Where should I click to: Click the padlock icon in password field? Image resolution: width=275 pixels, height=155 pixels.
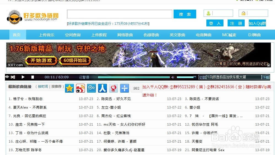pyautogui.click(x=243, y=13)
